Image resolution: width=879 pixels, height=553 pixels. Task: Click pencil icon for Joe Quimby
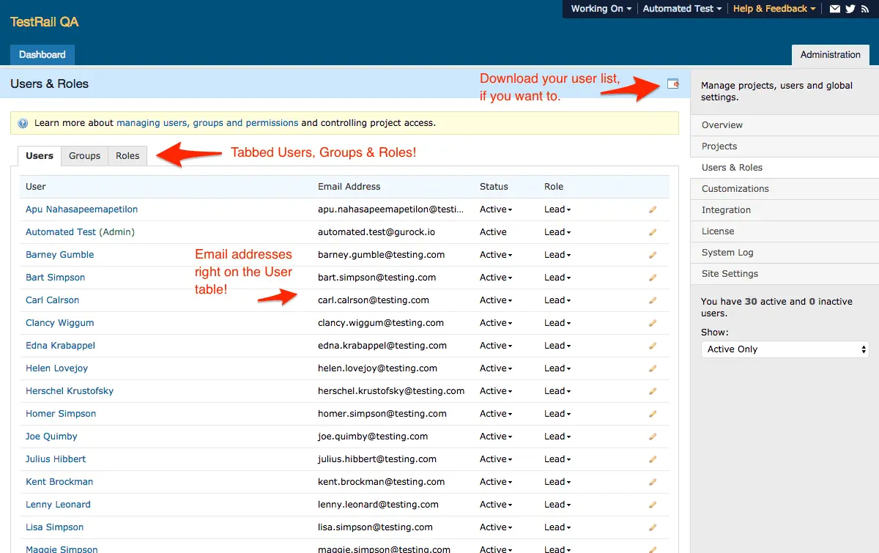653,437
